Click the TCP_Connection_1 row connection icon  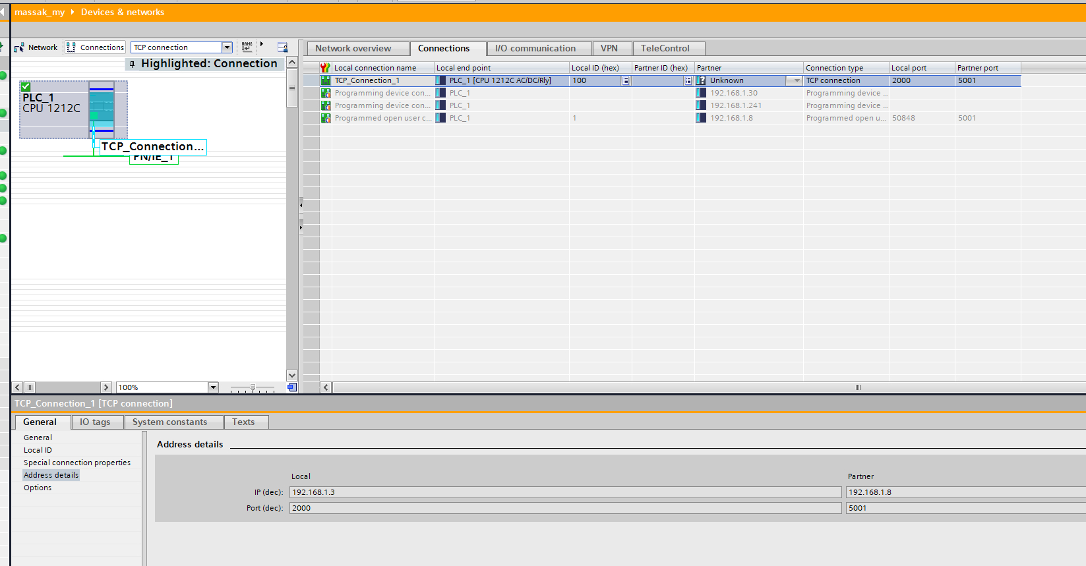tap(326, 80)
